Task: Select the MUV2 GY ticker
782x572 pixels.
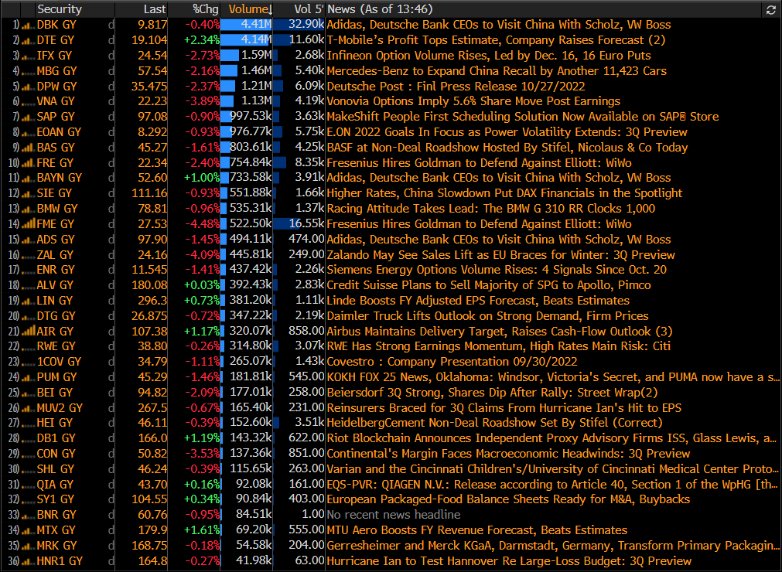Action: 60,408
